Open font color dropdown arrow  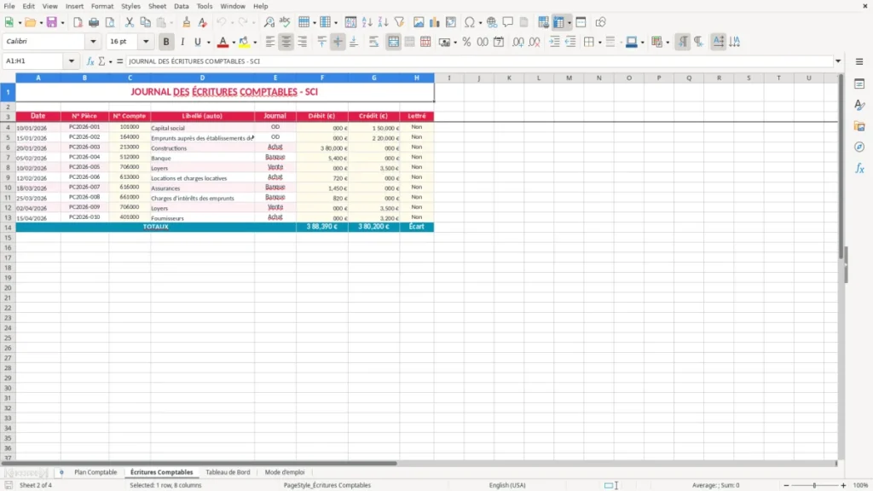click(x=234, y=43)
